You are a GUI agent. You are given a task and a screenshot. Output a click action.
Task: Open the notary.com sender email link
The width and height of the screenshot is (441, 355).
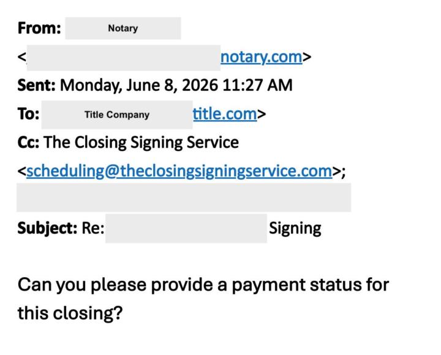(262, 58)
